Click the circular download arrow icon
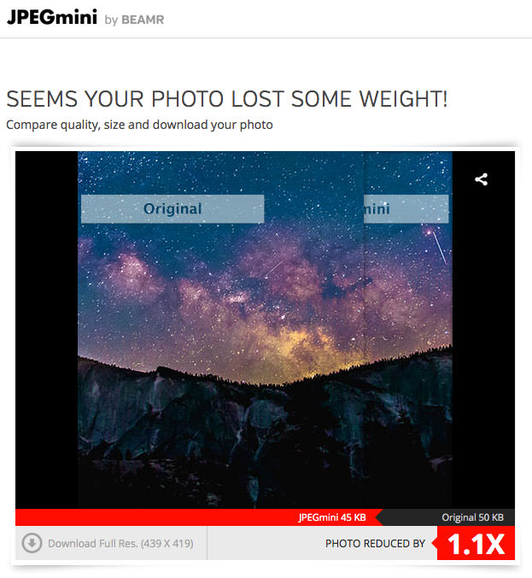The width and height of the screenshot is (532, 578). (32, 543)
